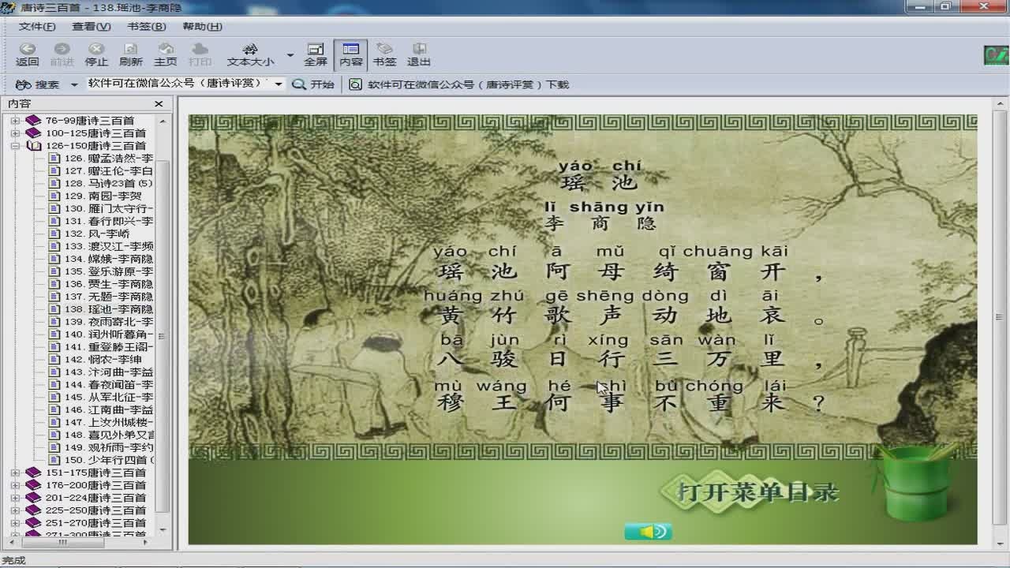Expand the 251-270唐诗三百首 tree node
Viewport: 1010px width, 568px height.
click(x=15, y=523)
